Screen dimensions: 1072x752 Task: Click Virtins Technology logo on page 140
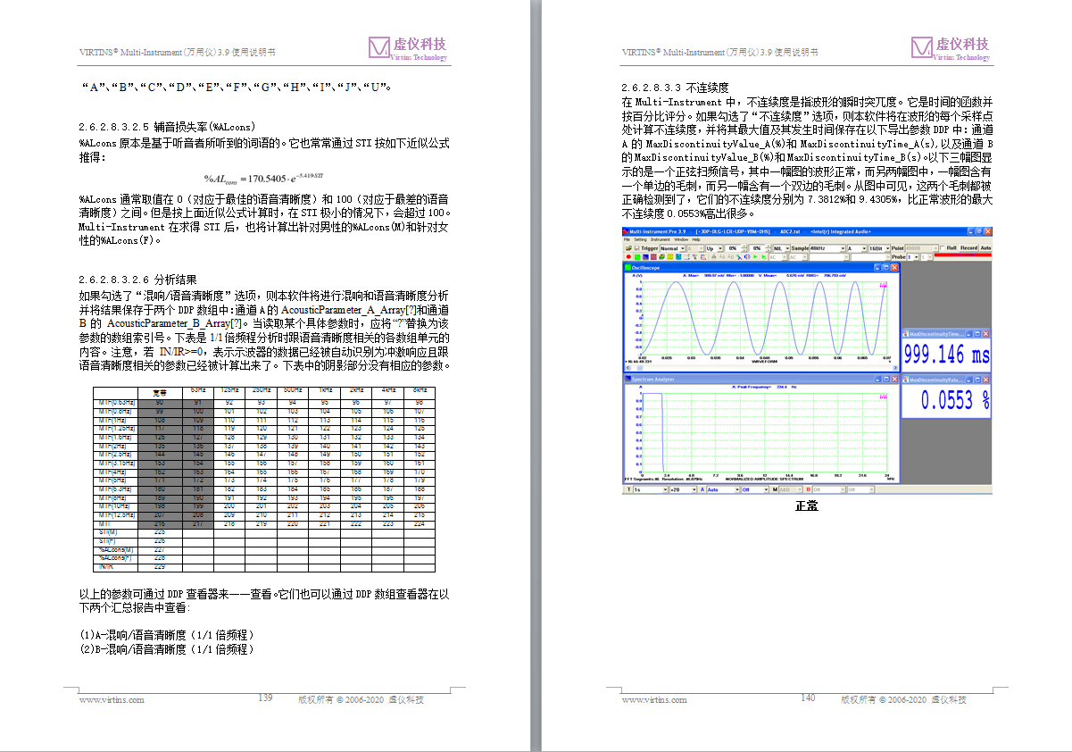(x=950, y=49)
